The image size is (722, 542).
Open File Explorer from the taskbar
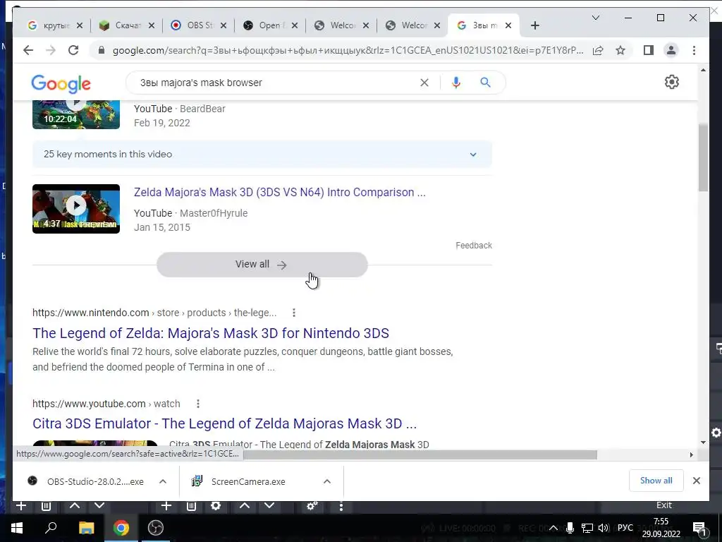pos(86,528)
